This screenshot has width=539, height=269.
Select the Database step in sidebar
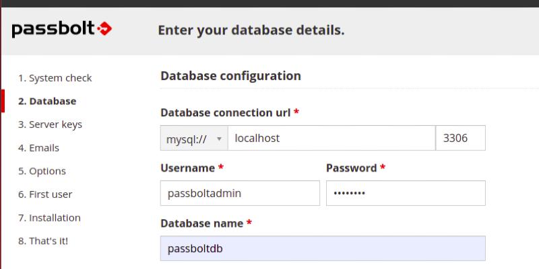47,102
